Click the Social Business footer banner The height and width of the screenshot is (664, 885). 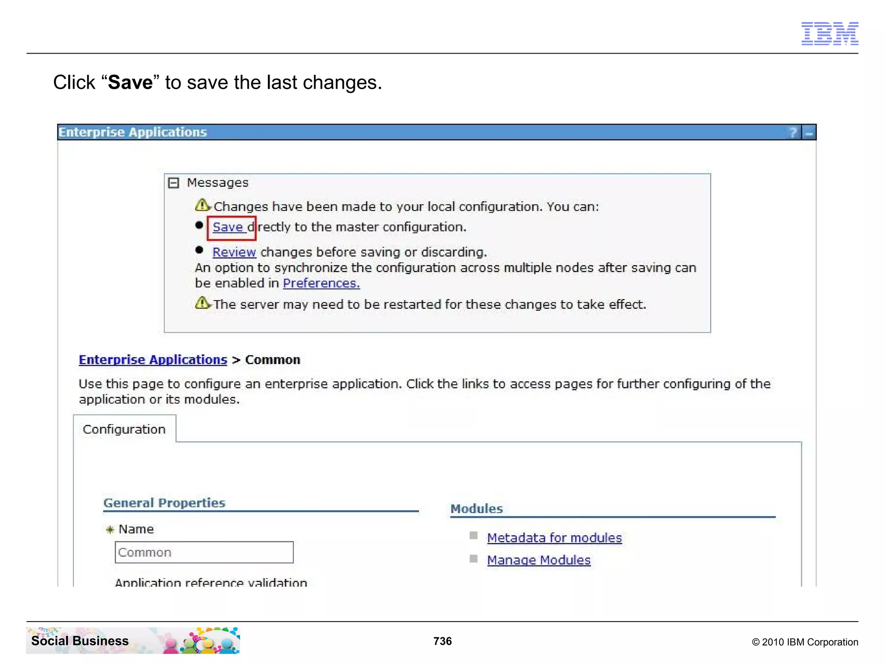click(x=133, y=641)
